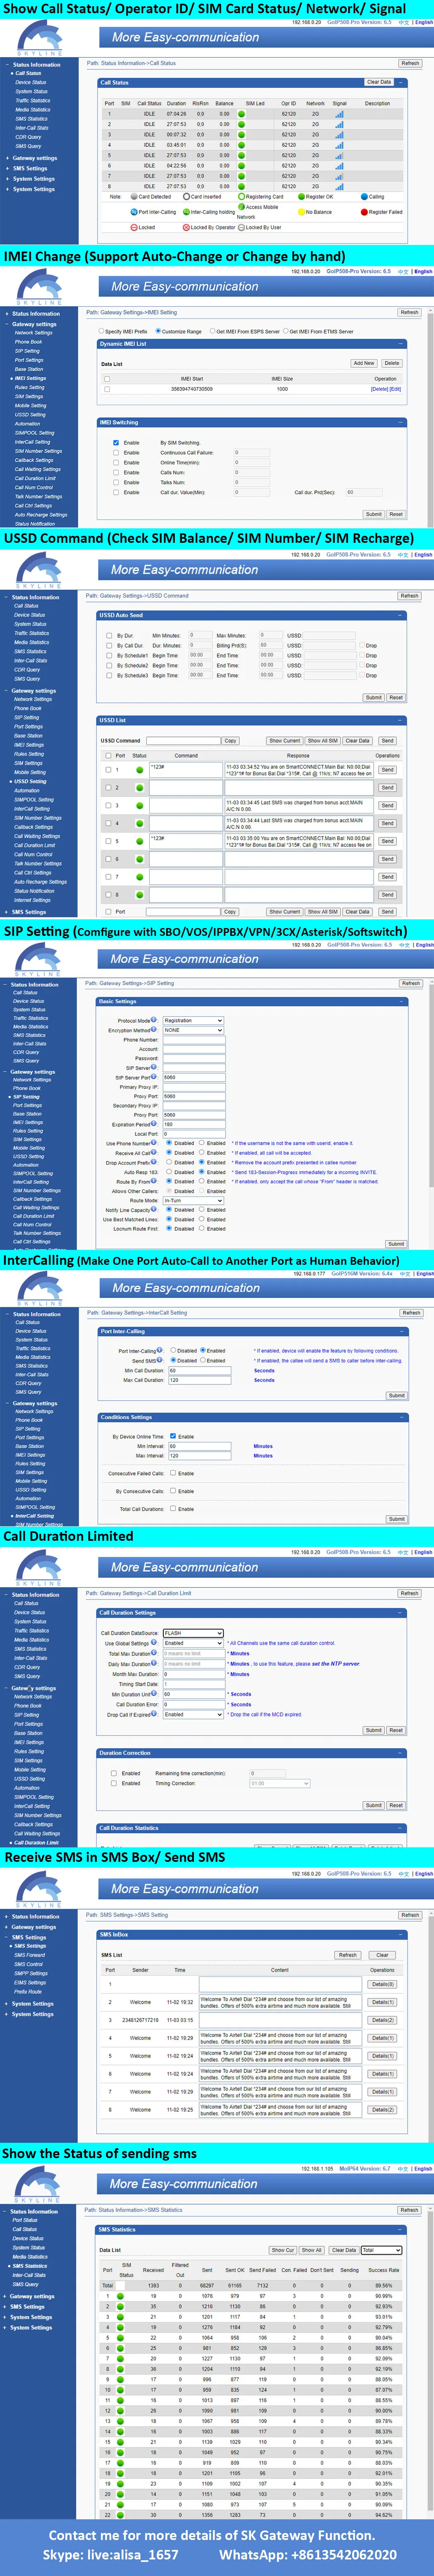Click port 1 green SIM LED in Call Status
The height and width of the screenshot is (2576, 434).
point(241,114)
